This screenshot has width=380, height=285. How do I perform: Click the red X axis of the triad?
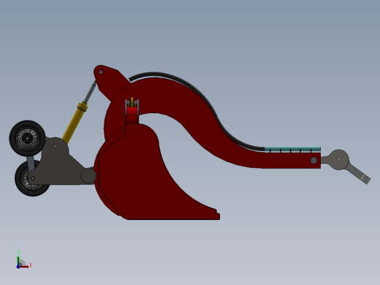coord(24,267)
